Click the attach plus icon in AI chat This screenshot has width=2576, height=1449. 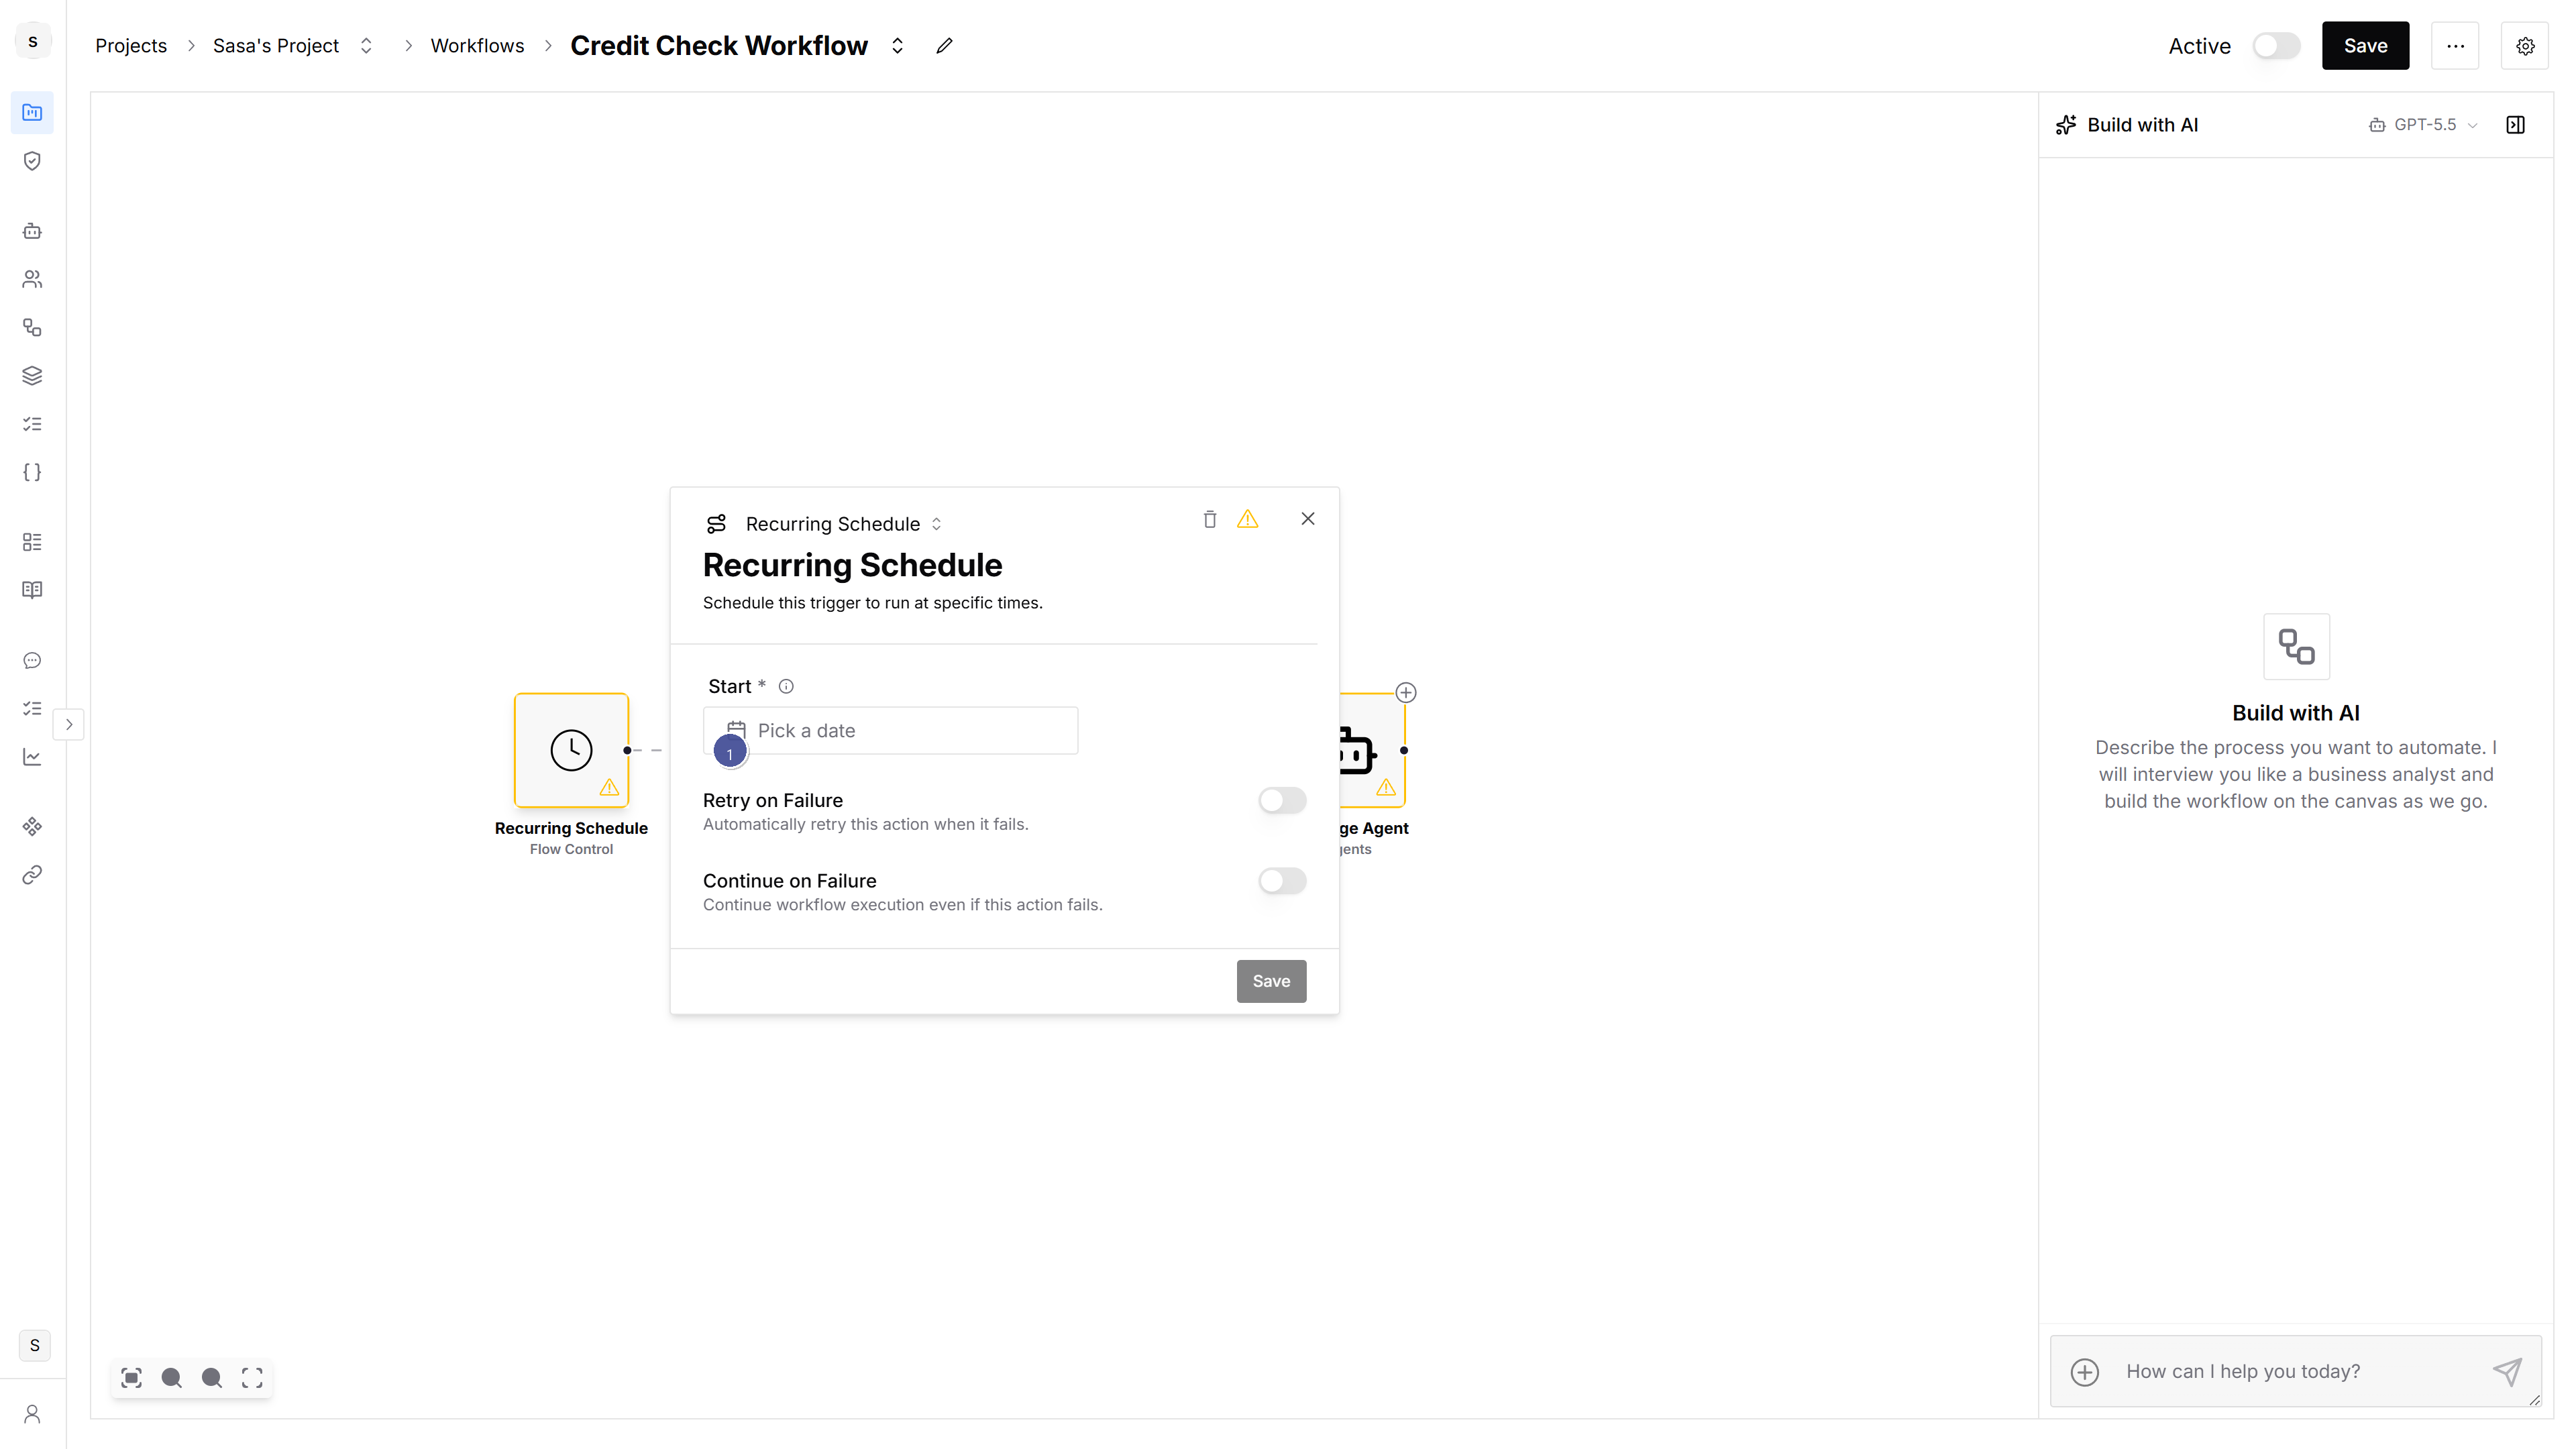(2085, 1372)
